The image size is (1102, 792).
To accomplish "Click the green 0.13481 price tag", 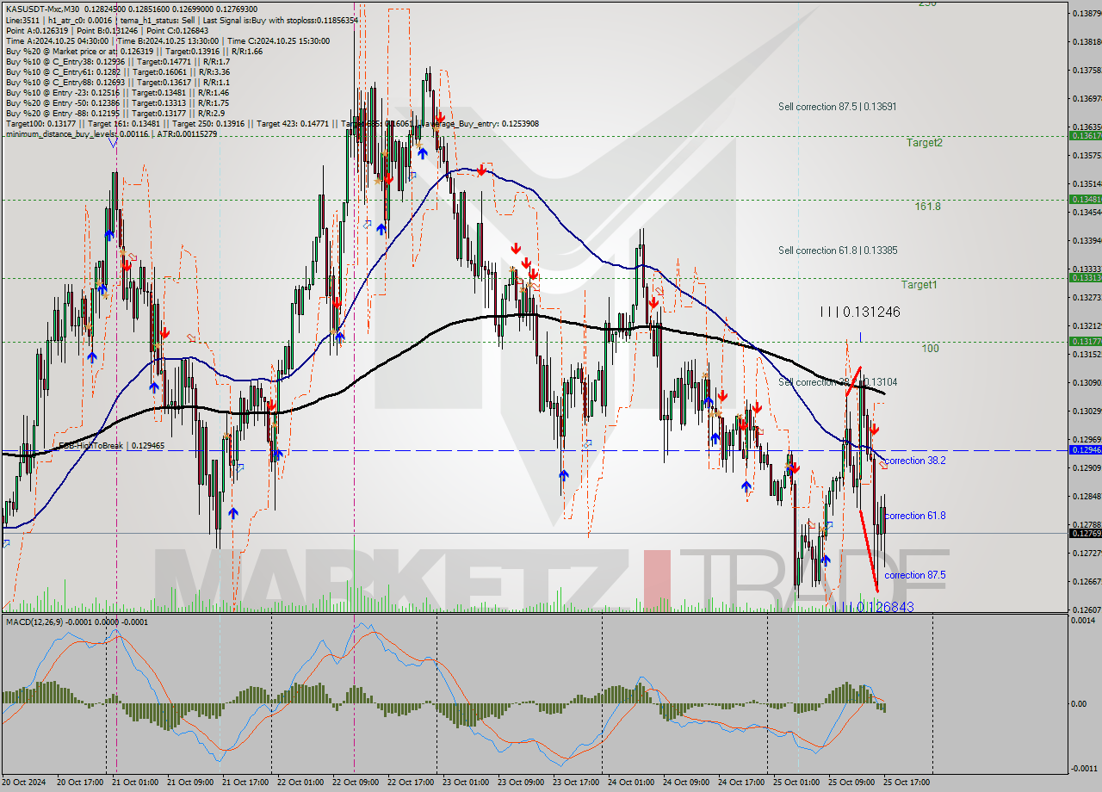I will 1085,199.
